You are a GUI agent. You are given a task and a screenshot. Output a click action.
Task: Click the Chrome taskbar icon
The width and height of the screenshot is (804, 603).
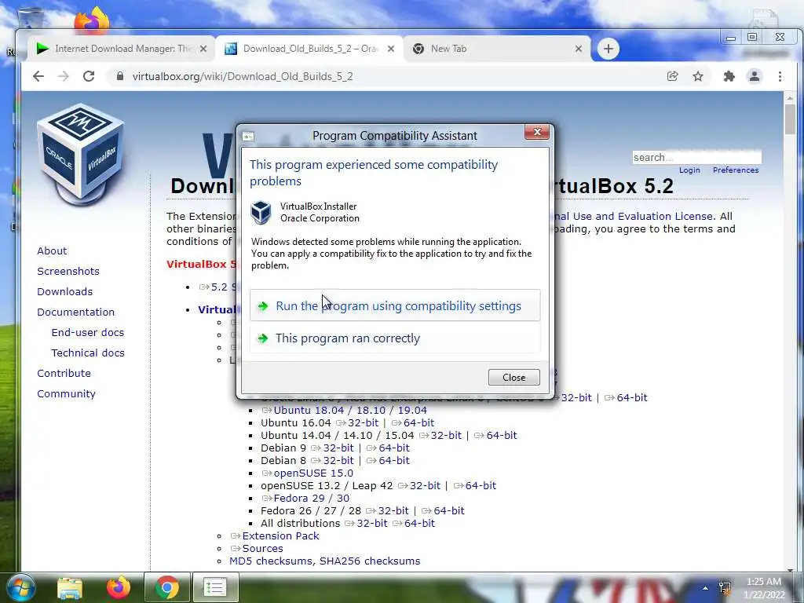(166, 587)
